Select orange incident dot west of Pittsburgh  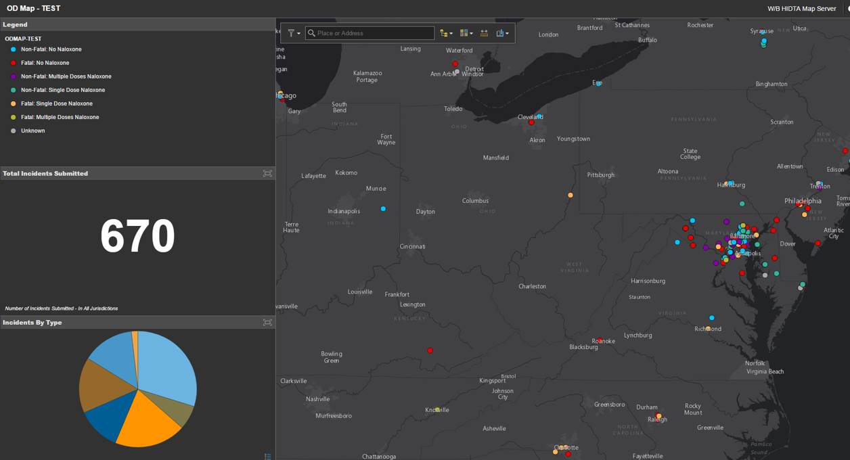click(x=571, y=195)
